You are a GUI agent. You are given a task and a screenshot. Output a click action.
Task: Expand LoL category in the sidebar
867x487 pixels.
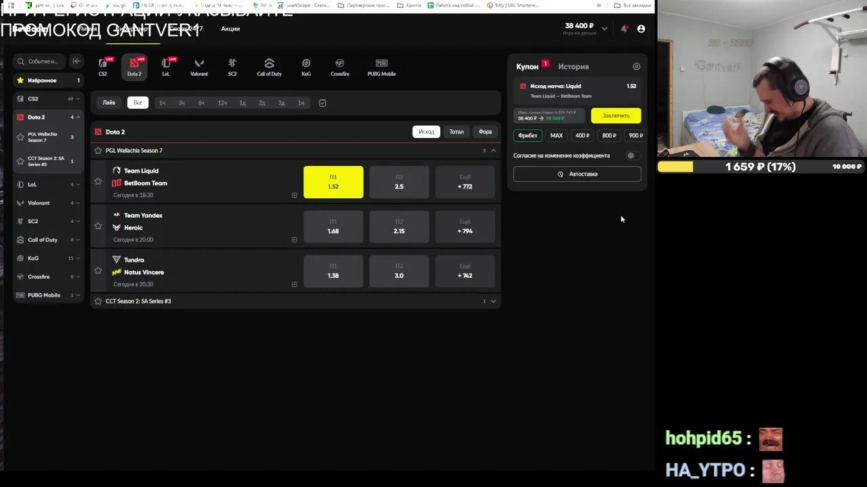78,184
